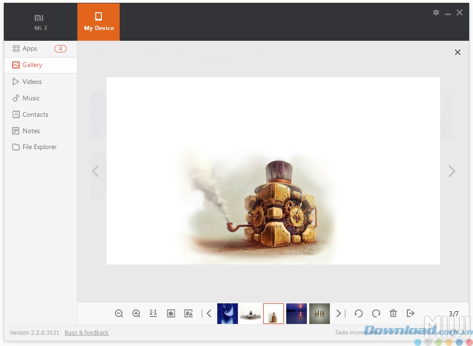Viewport: 473px width, 346px height.
Task: Set the photo as wallpaper
Action: point(171,314)
